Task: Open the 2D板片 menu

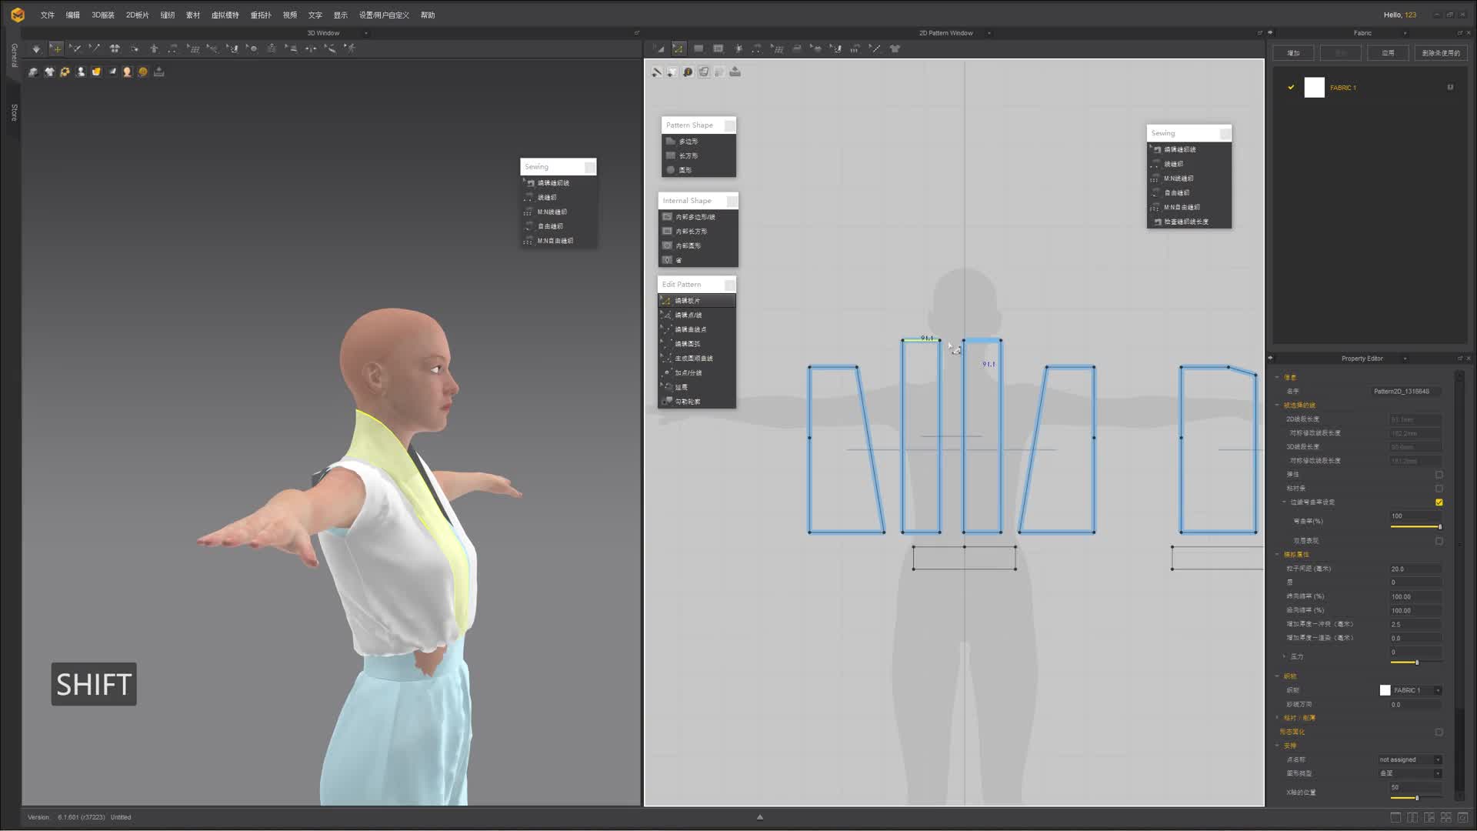Action: tap(137, 15)
